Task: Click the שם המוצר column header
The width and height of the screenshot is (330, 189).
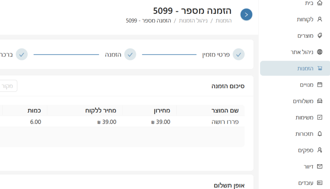Action: (x=225, y=110)
